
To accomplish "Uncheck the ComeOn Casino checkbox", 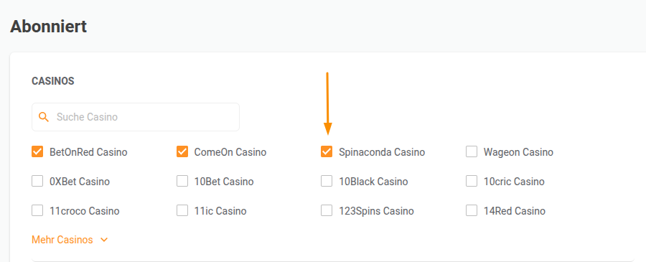I will [x=182, y=152].
